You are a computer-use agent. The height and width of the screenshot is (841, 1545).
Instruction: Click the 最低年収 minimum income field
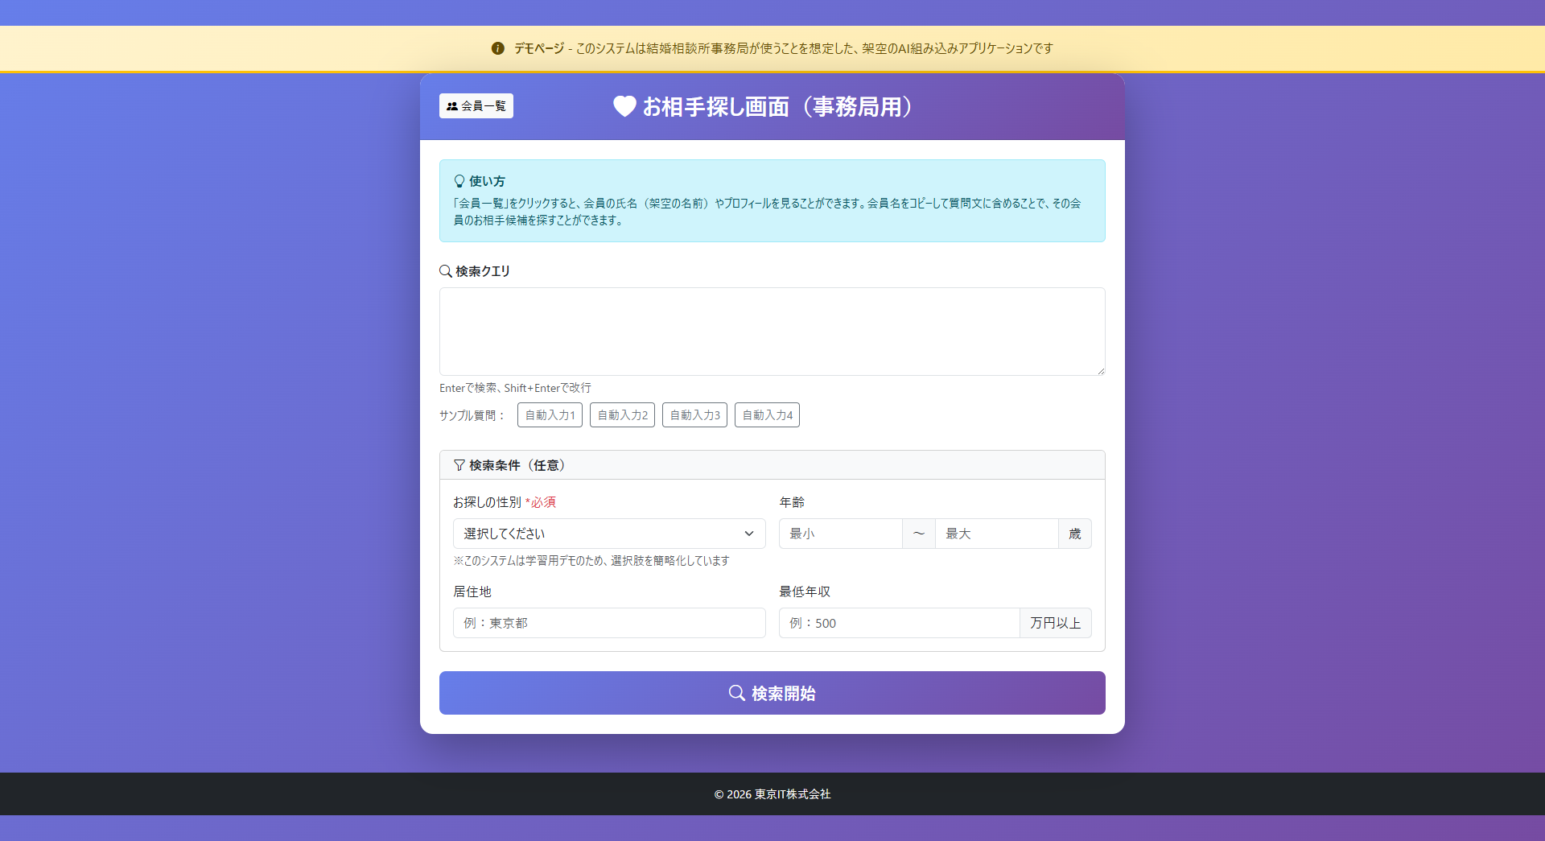[899, 623]
